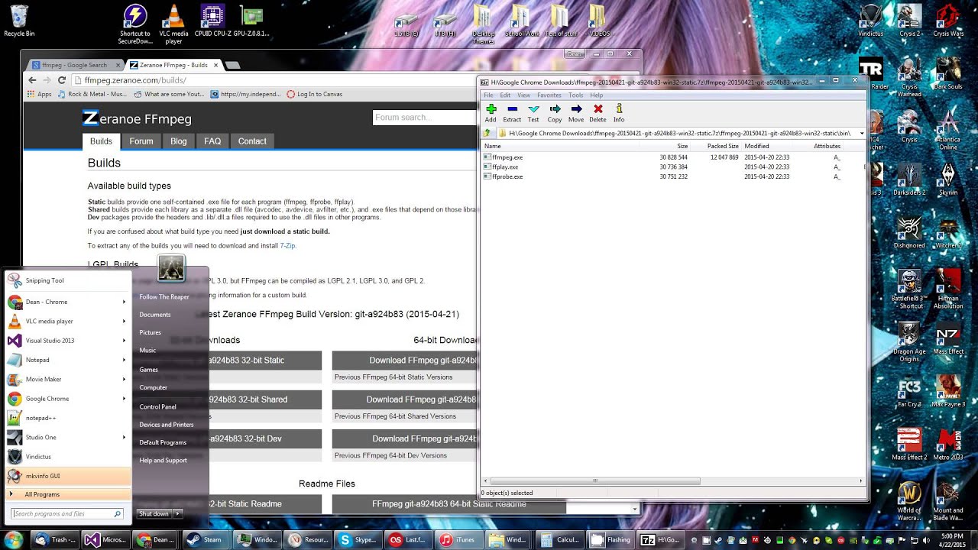The height and width of the screenshot is (550, 978).
Task: Open the View menu in 7-Zip
Action: [524, 95]
